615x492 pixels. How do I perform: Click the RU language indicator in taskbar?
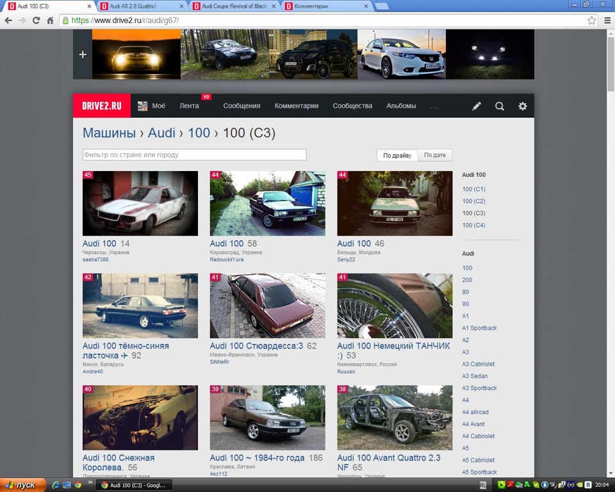(483, 486)
